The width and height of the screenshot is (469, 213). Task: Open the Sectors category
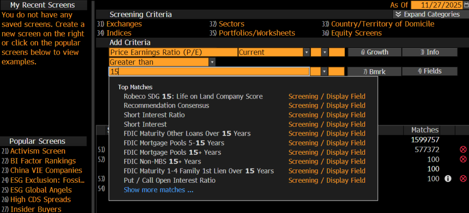(x=231, y=24)
